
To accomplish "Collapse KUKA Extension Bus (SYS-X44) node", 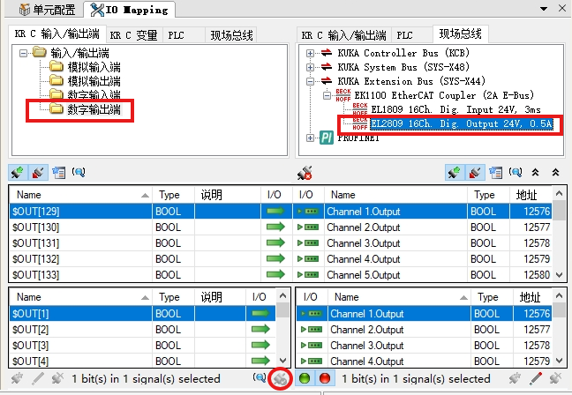I will 310,81.
